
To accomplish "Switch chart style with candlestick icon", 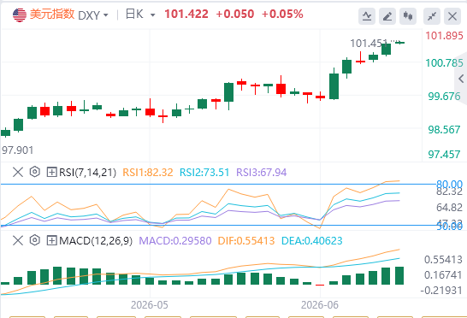I will [x=408, y=15].
